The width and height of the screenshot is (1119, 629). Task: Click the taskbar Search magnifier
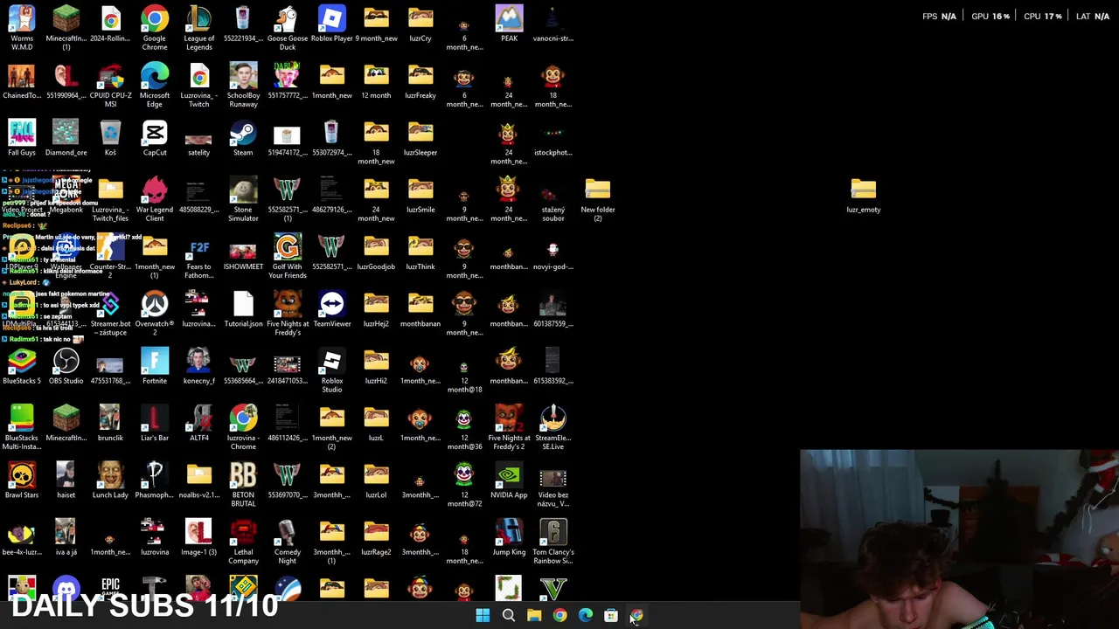coord(508,616)
